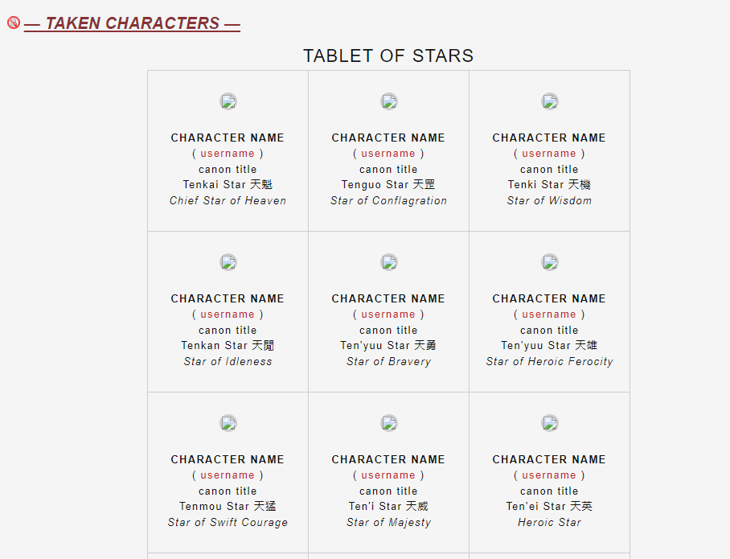Open the username link in the Tenkai Star cell
This screenshot has height=559, width=730.
point(228,154)
